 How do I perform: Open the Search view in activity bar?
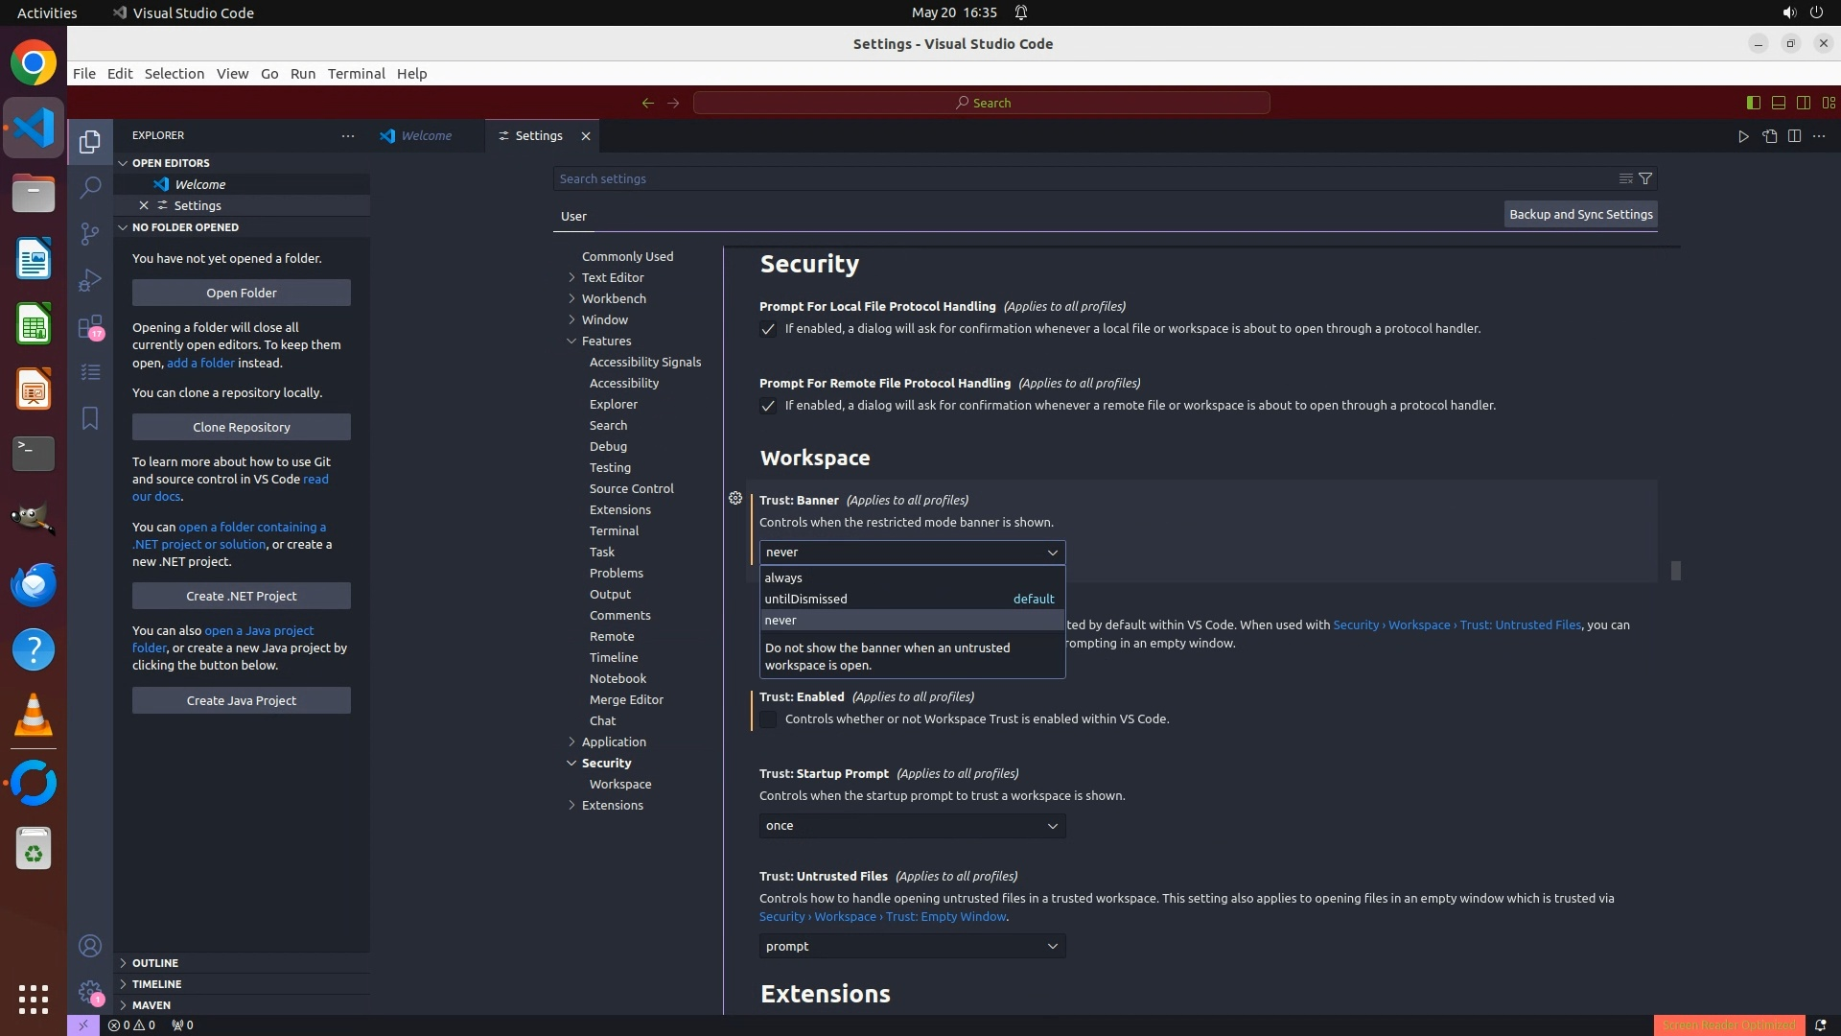point(90,187)
